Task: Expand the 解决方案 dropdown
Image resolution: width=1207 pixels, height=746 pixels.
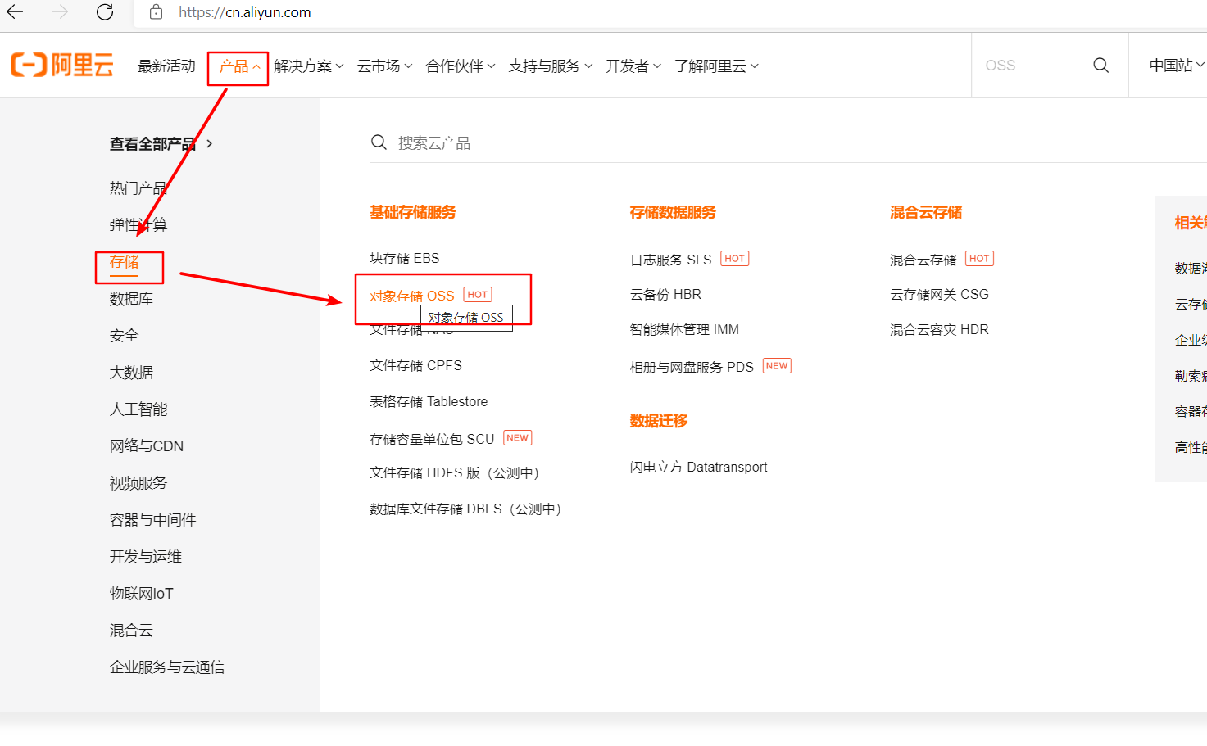Action: pyautogui.click(x=308, y=66)
